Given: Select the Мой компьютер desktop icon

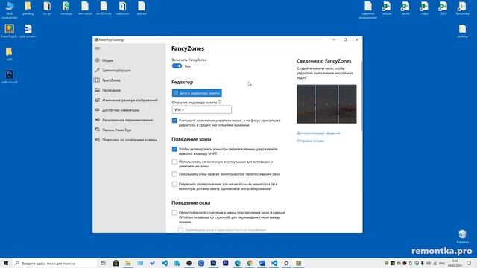Looking at the screenshot, I should (x=10, y=10).
